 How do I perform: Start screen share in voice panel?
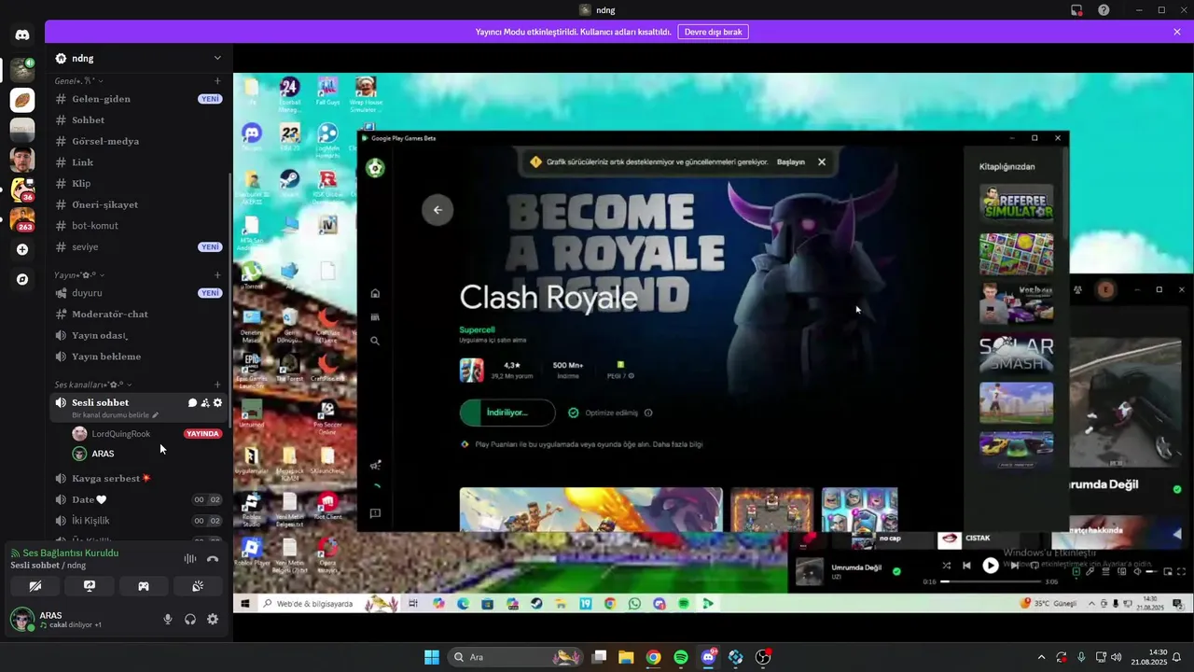[90, 586]
